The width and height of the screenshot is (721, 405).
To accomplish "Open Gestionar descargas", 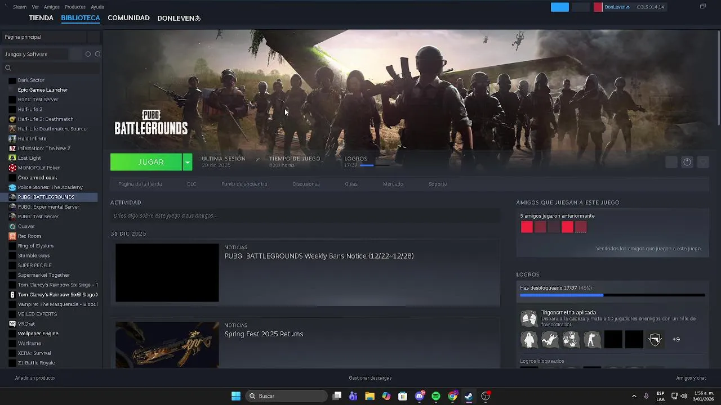I will click(370, 378).
